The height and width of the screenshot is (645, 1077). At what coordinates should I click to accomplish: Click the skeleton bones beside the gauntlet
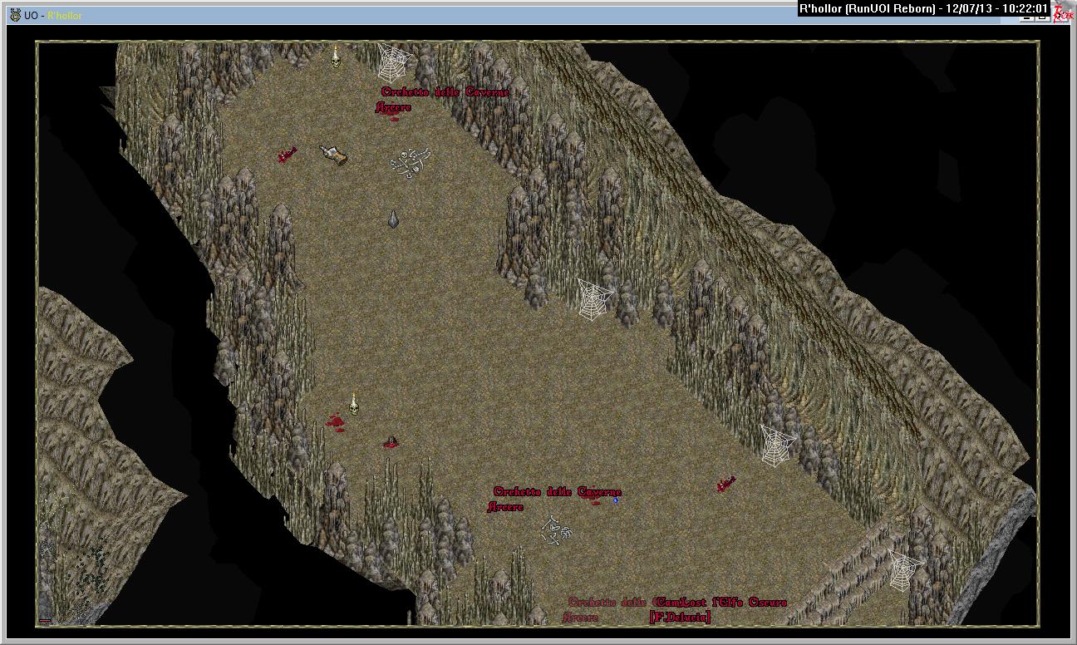point(411,161)
